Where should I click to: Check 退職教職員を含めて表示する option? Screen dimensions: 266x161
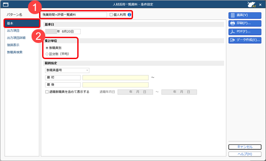(47, 92)
